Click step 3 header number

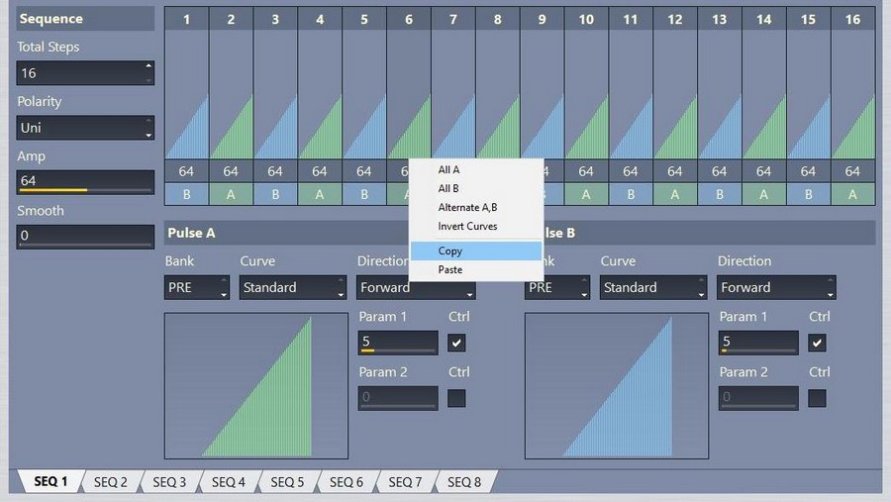pyautogui.click(x=275, y=19)
